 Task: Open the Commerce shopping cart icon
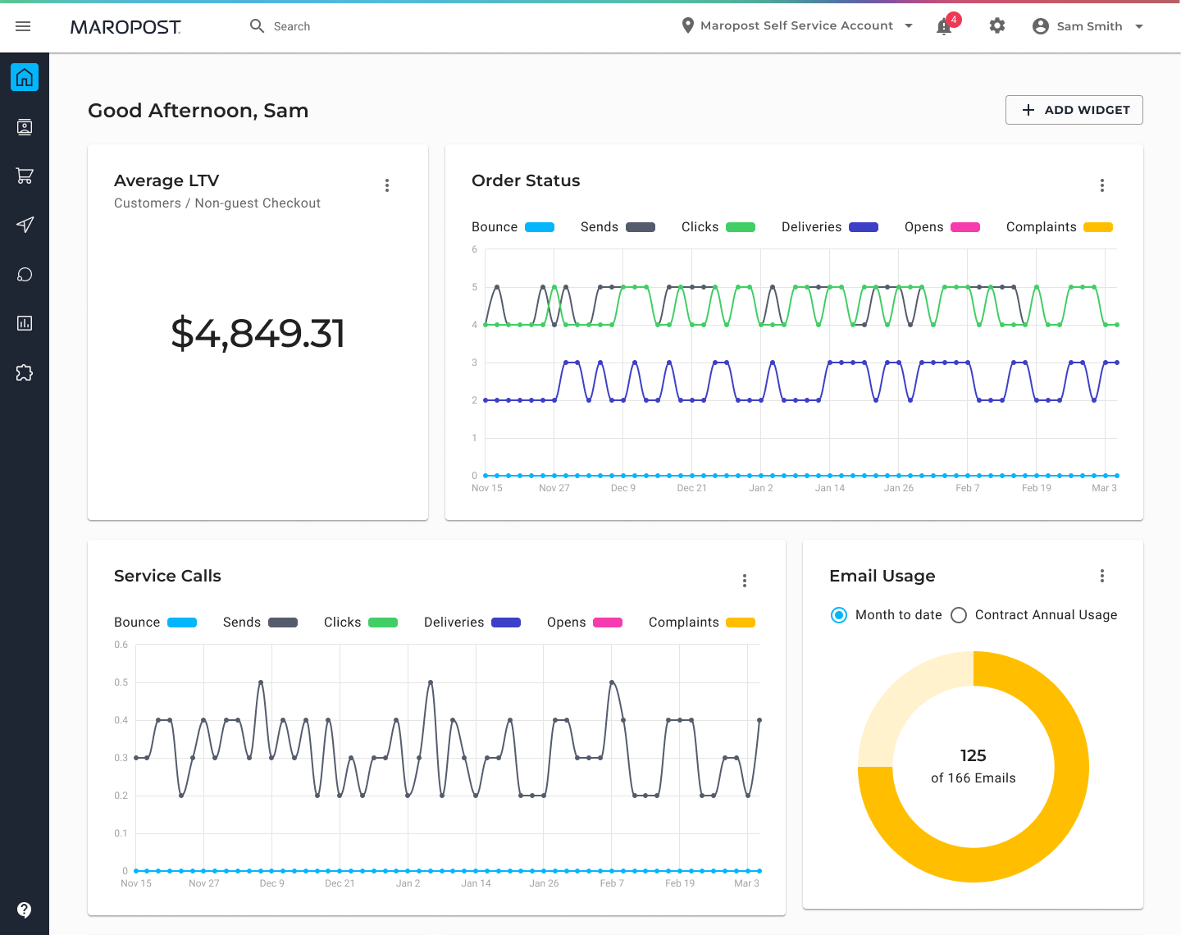25,176
